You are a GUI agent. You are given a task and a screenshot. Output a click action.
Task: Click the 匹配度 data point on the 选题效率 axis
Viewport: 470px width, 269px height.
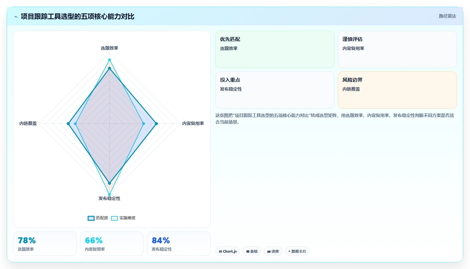pos(109,68)
